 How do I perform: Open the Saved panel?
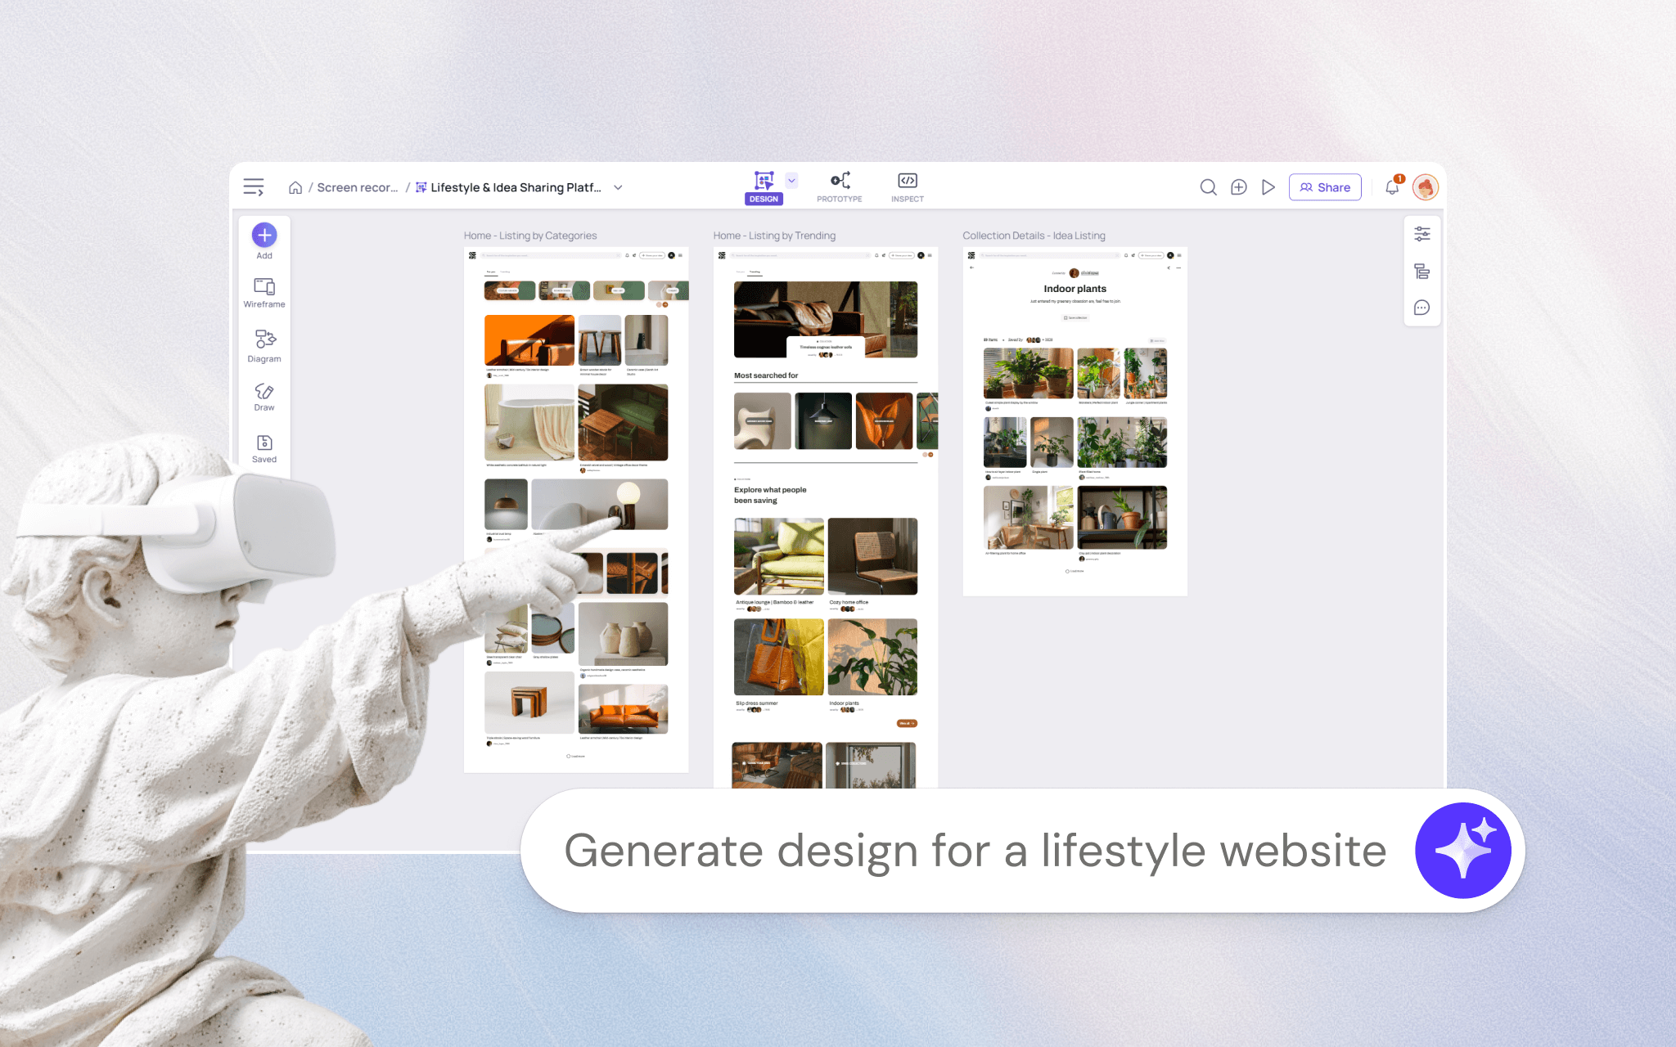pos(264,444)
